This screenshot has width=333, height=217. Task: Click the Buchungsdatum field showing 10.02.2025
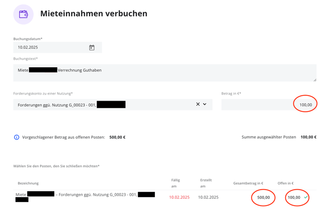58,47
